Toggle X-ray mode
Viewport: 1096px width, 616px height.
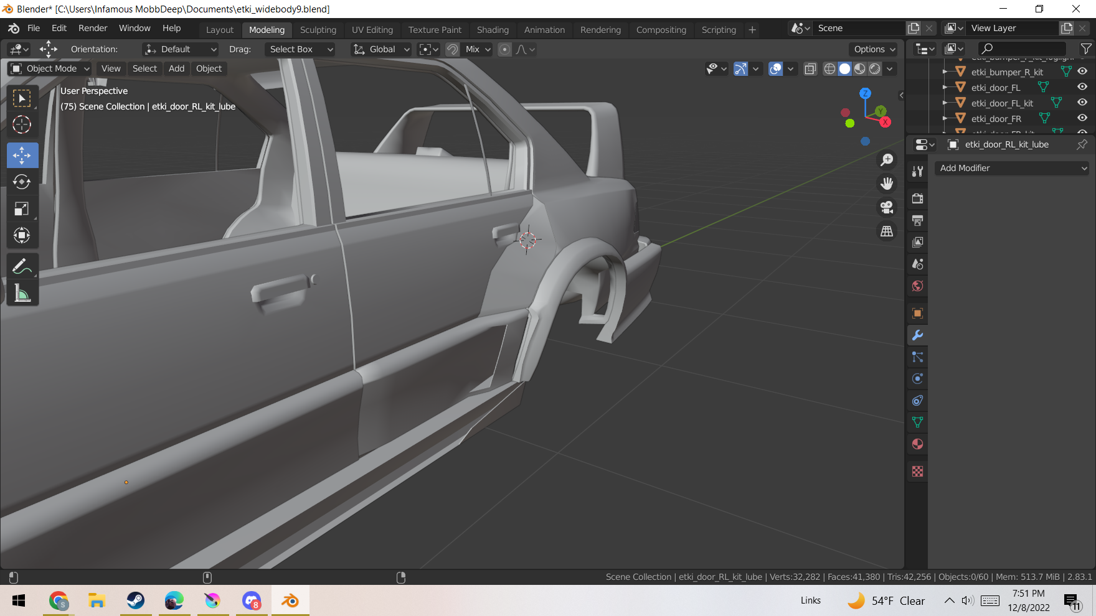[x=810, y=68]
